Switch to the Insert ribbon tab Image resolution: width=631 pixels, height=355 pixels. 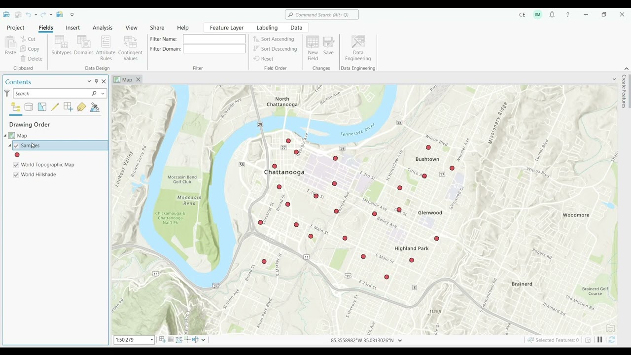72,28
